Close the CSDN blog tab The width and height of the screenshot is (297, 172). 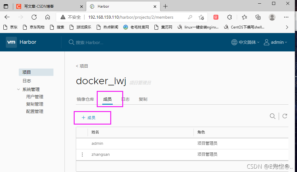click(81, 7)
